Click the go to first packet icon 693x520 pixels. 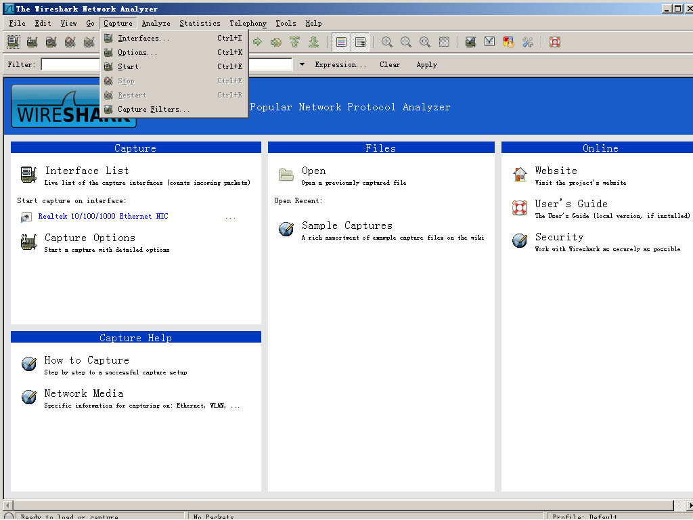click(x=295, y=42)
